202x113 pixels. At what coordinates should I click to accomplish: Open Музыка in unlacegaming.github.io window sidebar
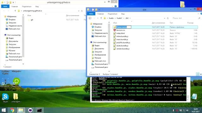[x=12, y=51]
